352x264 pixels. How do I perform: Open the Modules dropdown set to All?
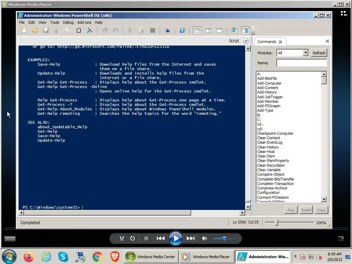click(x=292, y=53)
